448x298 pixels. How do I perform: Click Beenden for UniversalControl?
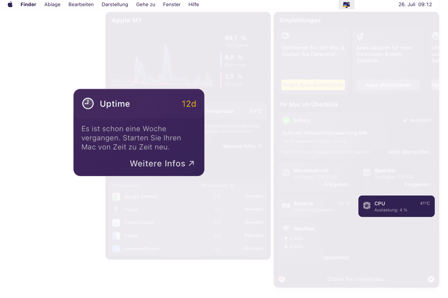tap(254, 248)
